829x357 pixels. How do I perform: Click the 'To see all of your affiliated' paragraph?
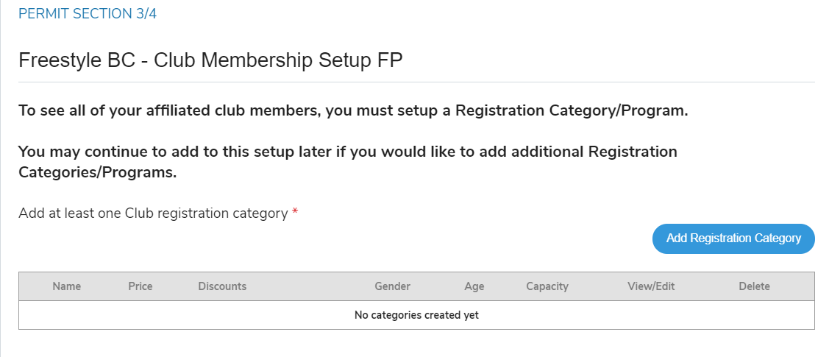click(x=353, y=111)
